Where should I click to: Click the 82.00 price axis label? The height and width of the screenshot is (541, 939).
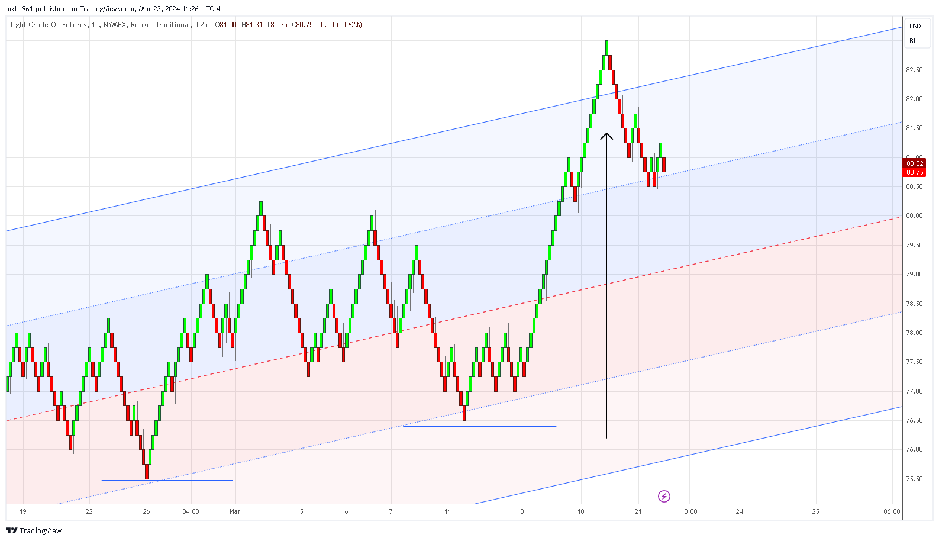[x=914, y=99]
